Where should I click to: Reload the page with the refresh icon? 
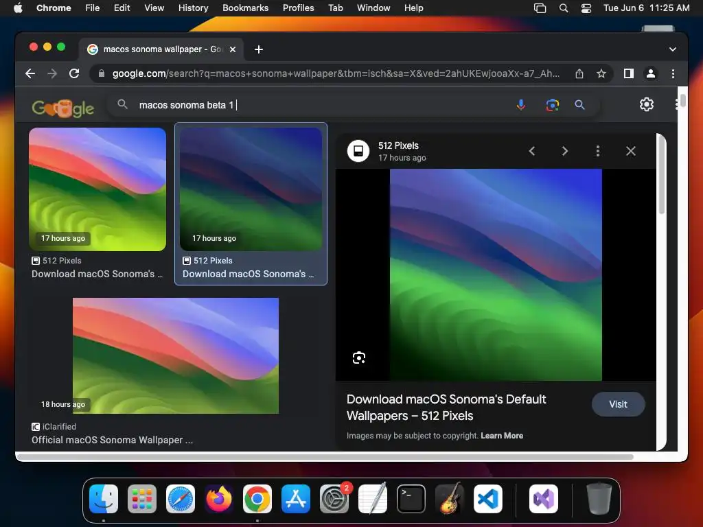click(74, 73)
